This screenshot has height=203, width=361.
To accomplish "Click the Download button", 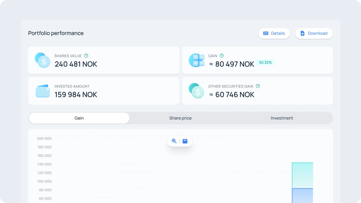I will [x=314, y=33].
